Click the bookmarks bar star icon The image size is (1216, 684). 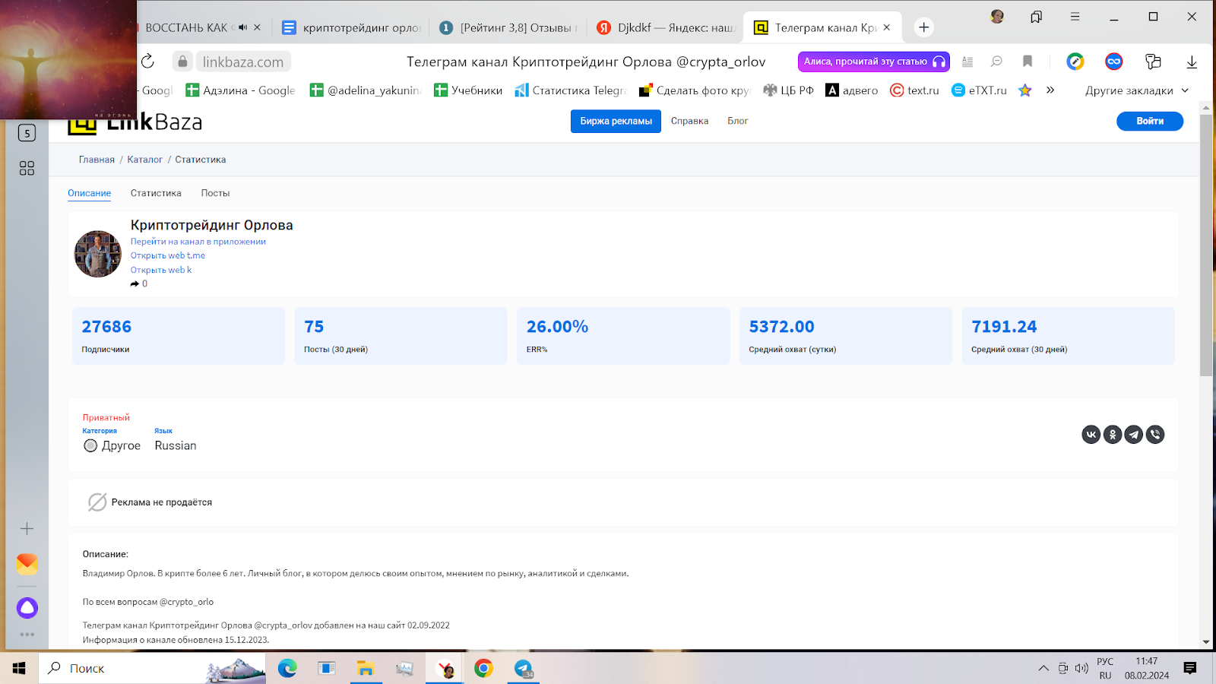point(1024,90)
